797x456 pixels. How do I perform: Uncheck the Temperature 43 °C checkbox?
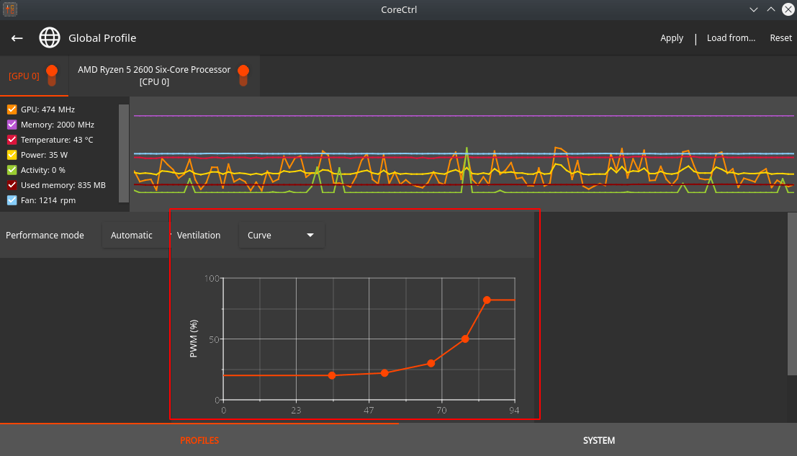point(12,140)
